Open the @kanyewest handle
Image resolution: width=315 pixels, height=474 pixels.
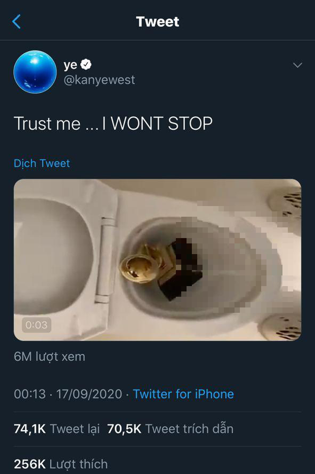point(100,80)
